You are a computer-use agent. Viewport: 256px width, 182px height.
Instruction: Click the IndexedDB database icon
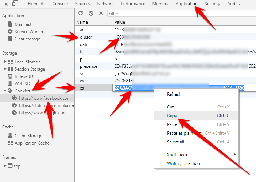[x=10, y=76]
